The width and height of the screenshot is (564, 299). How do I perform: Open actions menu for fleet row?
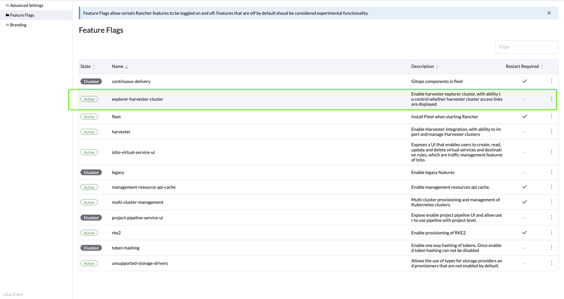click(552, 116)
